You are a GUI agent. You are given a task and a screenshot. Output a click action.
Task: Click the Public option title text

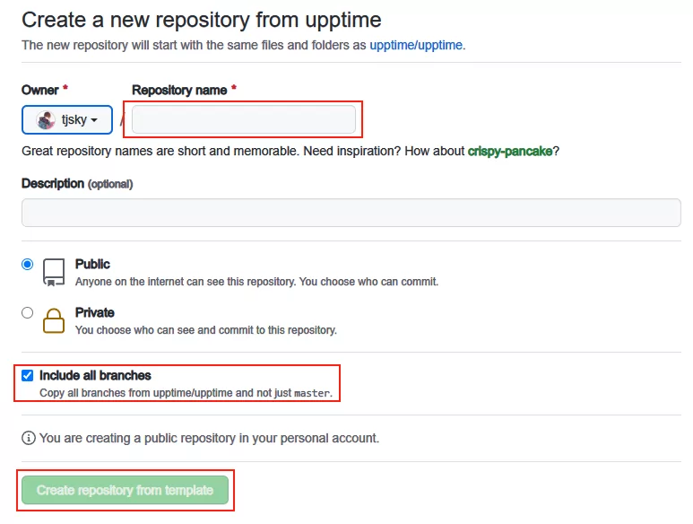(92, 264)
